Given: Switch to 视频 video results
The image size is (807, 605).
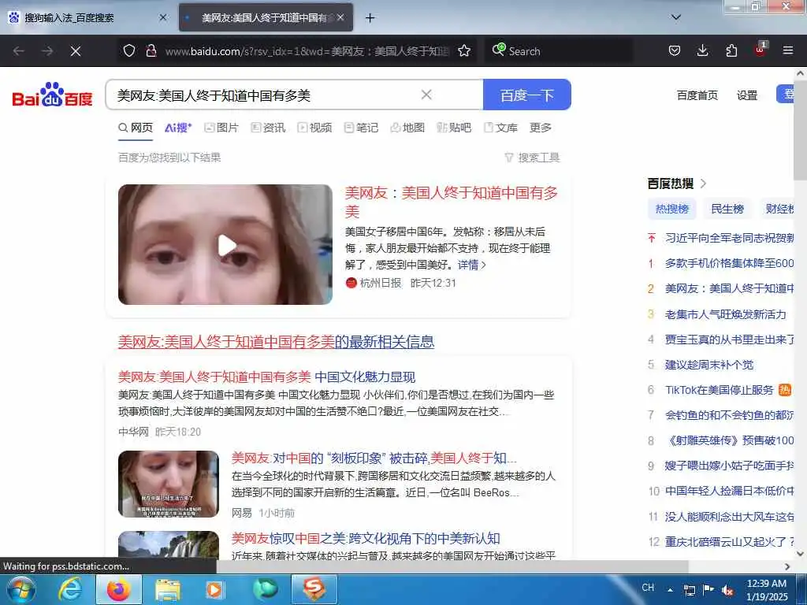Looking at the screenshot, I should point(314,128).
